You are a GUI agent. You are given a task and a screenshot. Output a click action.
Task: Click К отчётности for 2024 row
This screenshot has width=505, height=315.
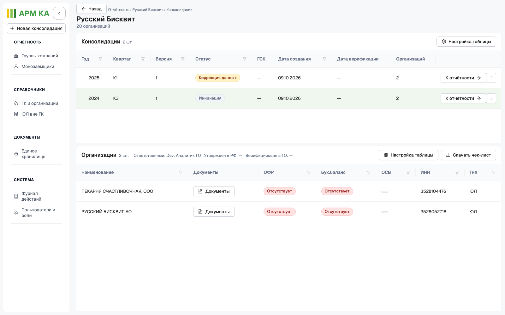[463, 98]
